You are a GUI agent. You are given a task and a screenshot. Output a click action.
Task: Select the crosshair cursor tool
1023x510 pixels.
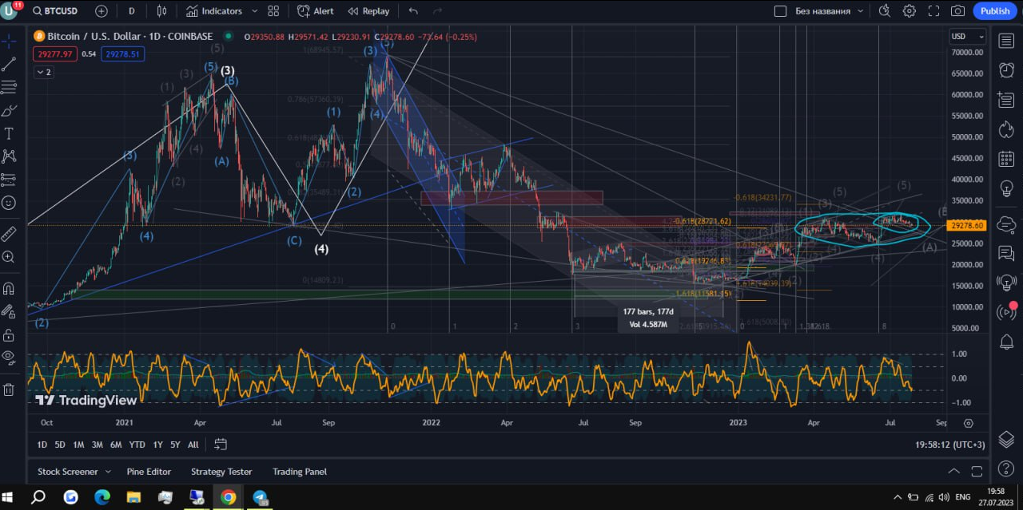pos(9,42)
